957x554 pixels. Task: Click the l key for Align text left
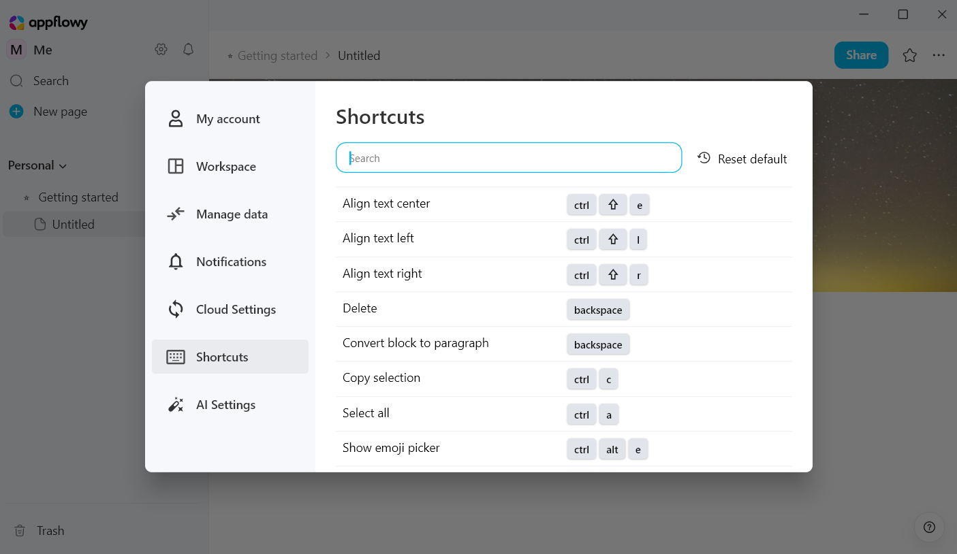(x=638, y=240)
